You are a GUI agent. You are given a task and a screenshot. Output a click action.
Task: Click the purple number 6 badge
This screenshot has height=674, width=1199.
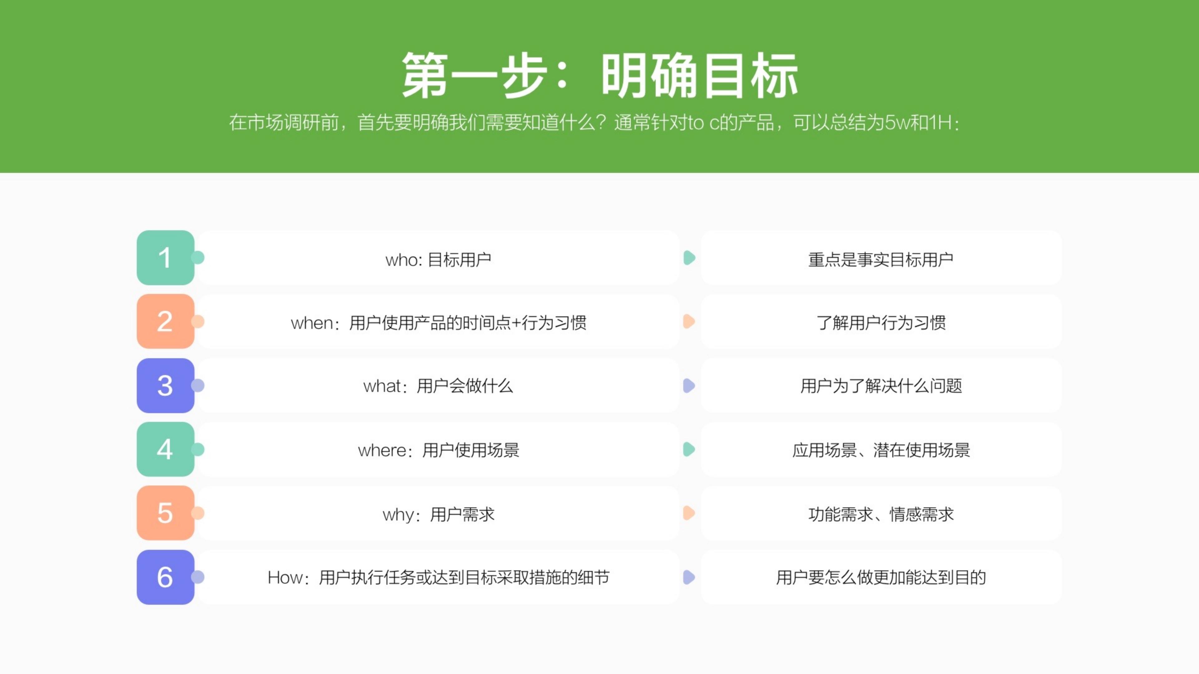point(165,577)
